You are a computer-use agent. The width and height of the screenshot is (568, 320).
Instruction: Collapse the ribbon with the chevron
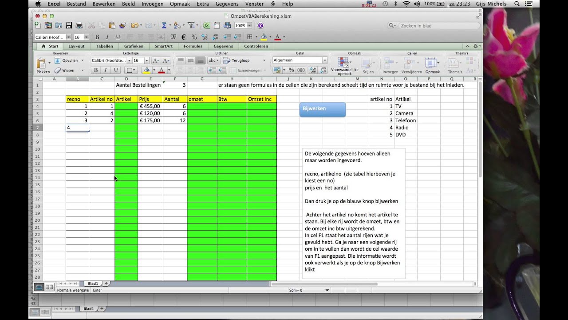click(467, 46)
